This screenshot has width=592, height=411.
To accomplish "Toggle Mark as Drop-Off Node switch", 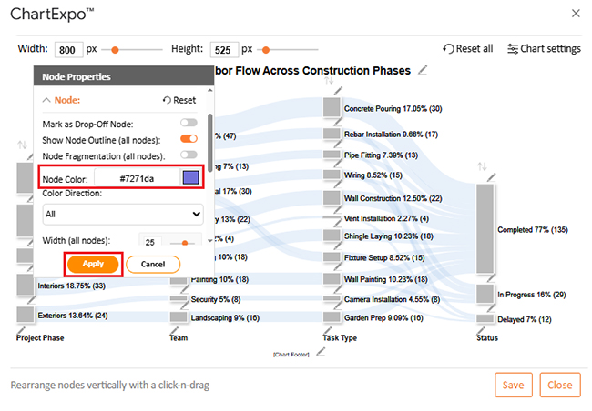I will (x=189, y=123).
